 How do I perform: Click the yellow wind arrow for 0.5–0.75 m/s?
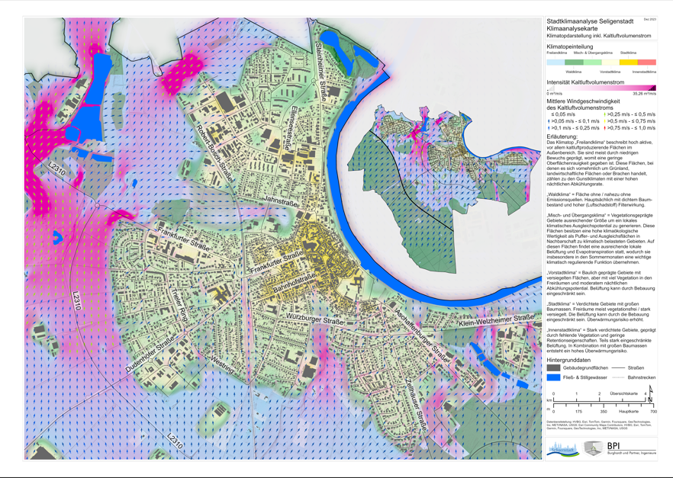coord(604,121)
